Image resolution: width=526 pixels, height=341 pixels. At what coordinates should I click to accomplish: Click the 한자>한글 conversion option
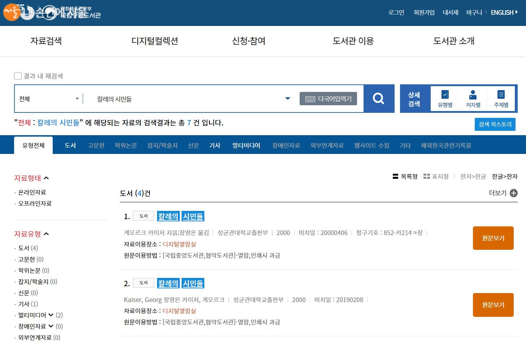[473, 176]
